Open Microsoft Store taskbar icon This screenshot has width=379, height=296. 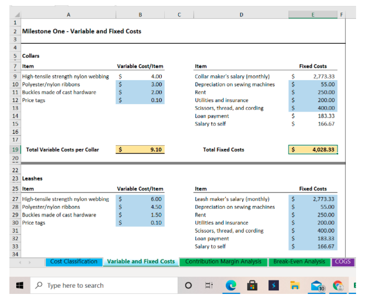(252, 286)
